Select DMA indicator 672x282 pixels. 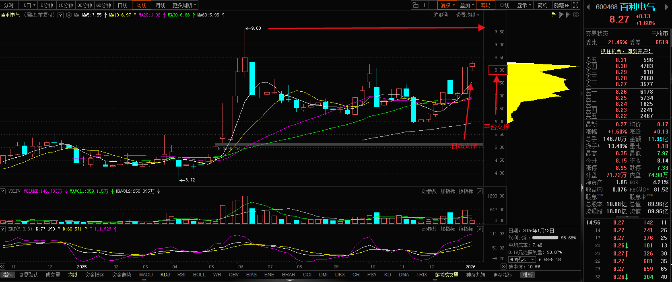(404, 275)
